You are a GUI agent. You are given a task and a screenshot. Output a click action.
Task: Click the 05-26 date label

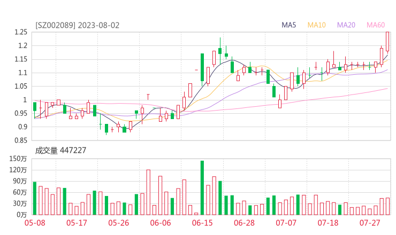tap(119, 223)
